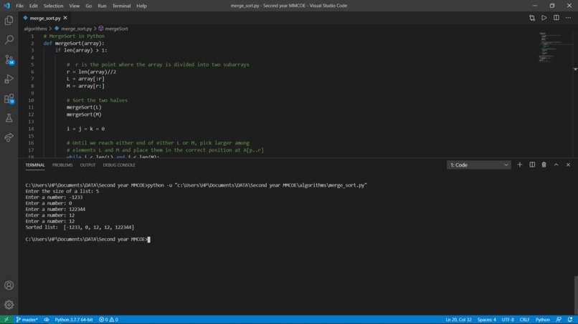Open the Live Share view icon
This screenshot has width=578, height=324.
9,137
